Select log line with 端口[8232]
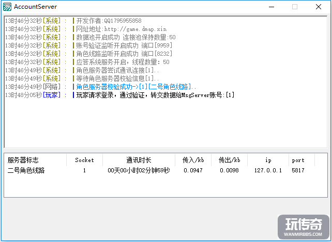 pyautogui.click(x=88, y=54)
